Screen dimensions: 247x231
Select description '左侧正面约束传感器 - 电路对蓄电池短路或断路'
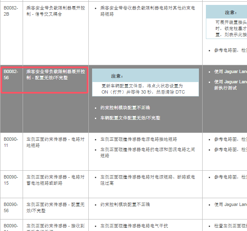[x=55, y=180]
